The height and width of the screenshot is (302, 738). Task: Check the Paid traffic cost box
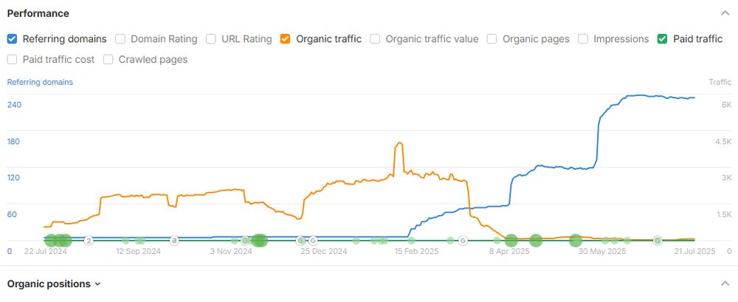pyautogui.click(x=13, y=60)
